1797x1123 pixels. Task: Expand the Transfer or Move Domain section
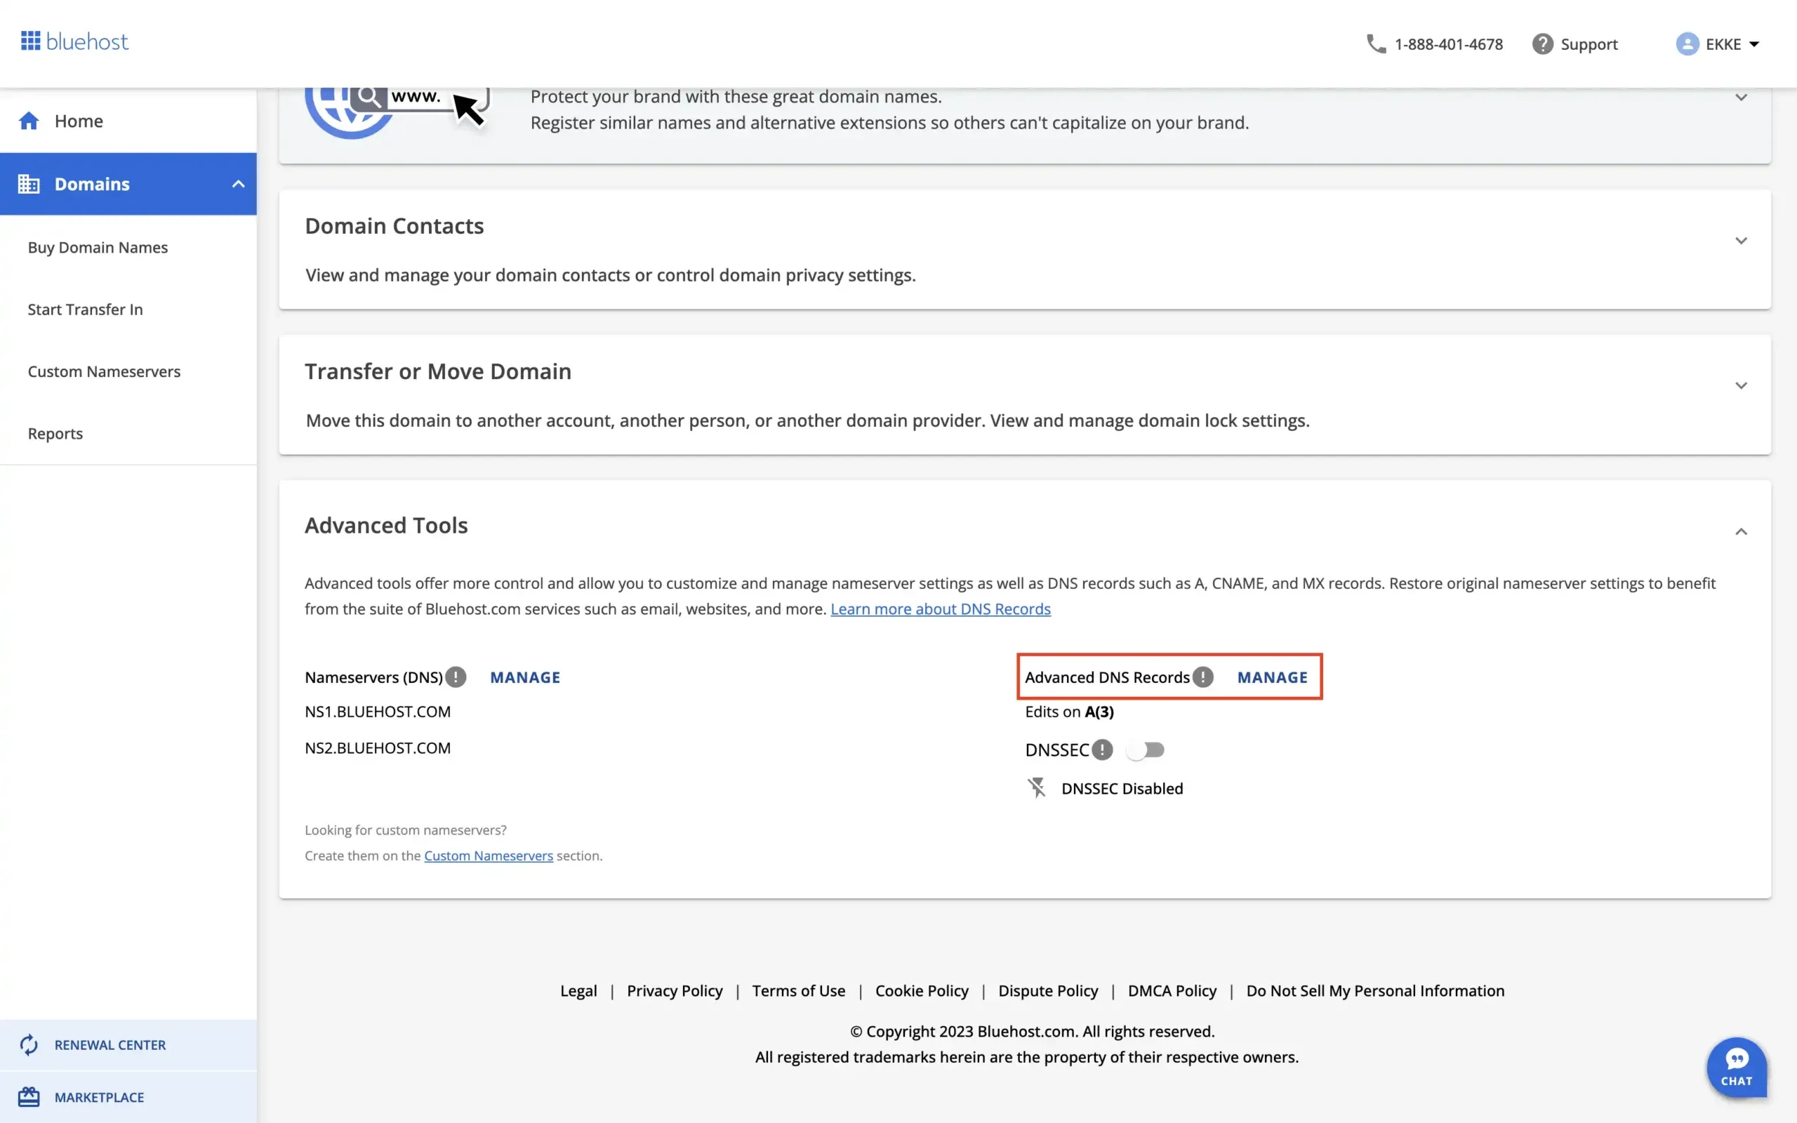click(x=1742, y=385)
